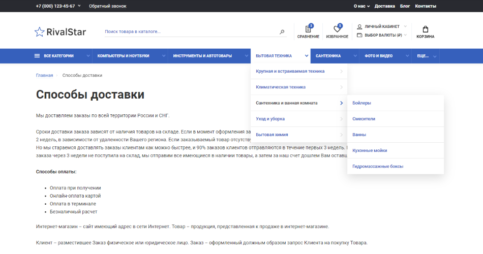Click RivalStar logo text
Image resolution: width=483 pixels, height=254 pixels.
click(66, 31)
